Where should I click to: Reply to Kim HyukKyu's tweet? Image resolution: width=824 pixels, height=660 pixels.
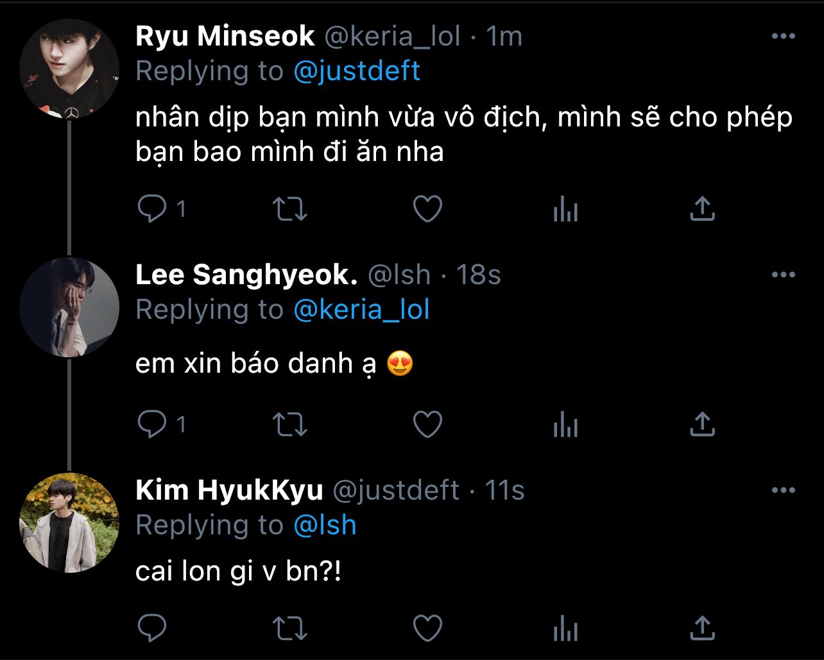153,627
